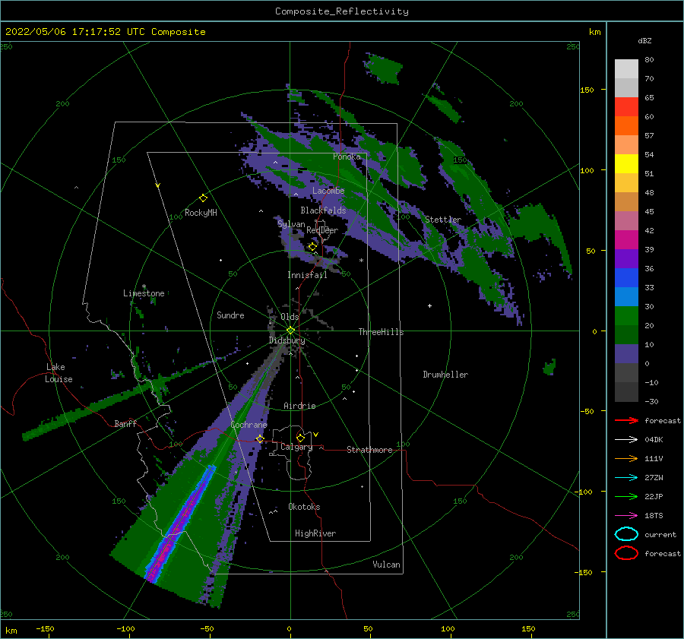
Task: Click the 'Blackfalds' map label
Action: tap(323, 210)
